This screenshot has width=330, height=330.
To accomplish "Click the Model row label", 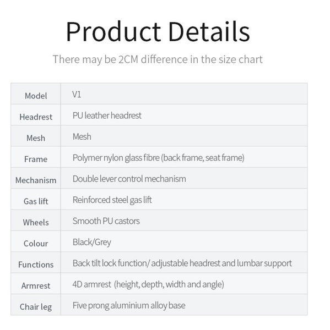I will (x=36, y=96).
